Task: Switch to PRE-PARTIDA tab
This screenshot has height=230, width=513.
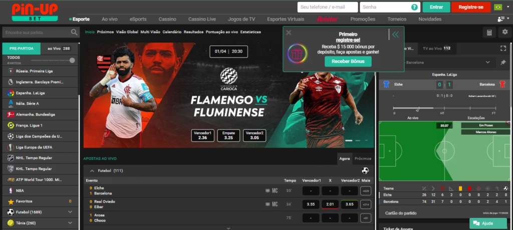Action: point(22,48)
